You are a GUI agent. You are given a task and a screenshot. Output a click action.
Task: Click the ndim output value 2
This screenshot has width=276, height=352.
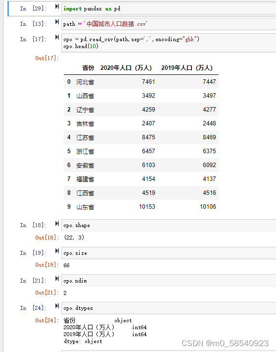(x=65, y=293)
